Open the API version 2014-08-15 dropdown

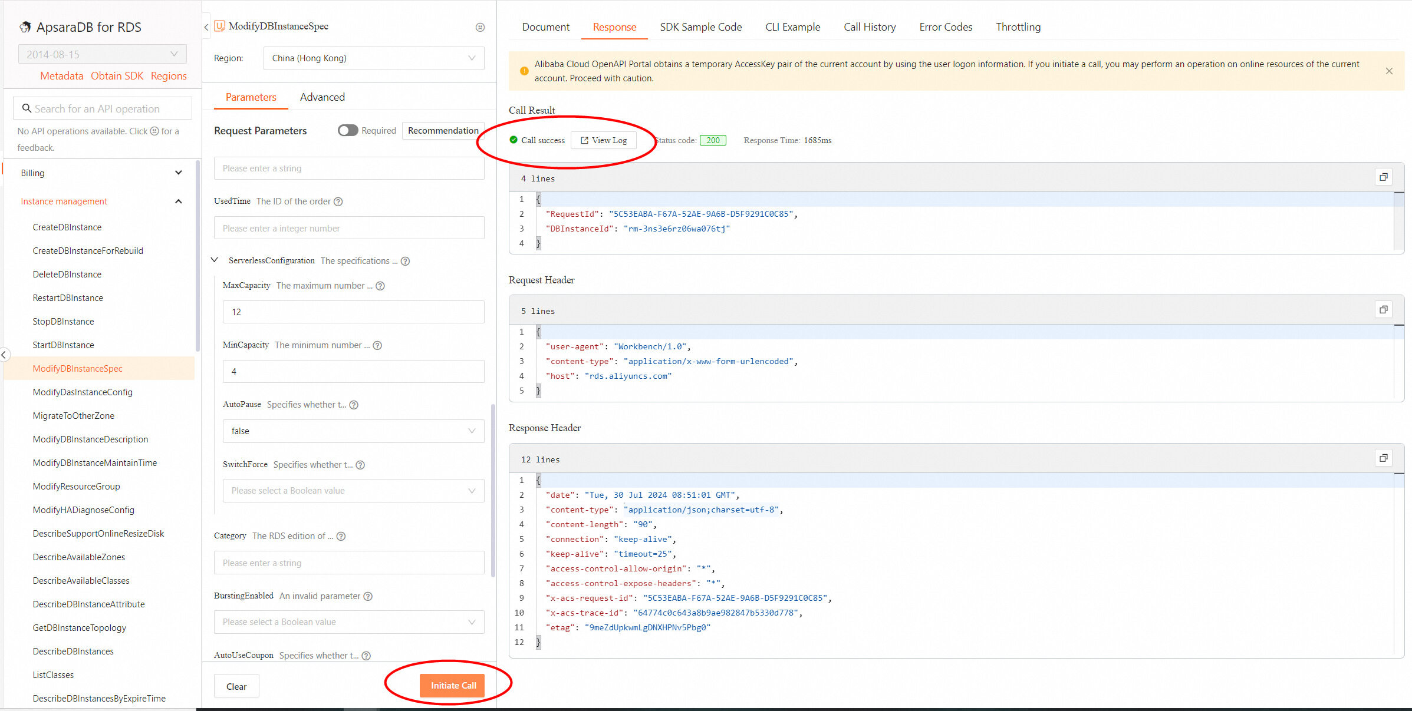[102, 54]
